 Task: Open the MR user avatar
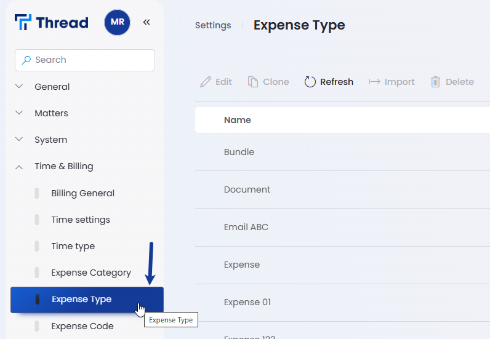[x=117, y=23]
